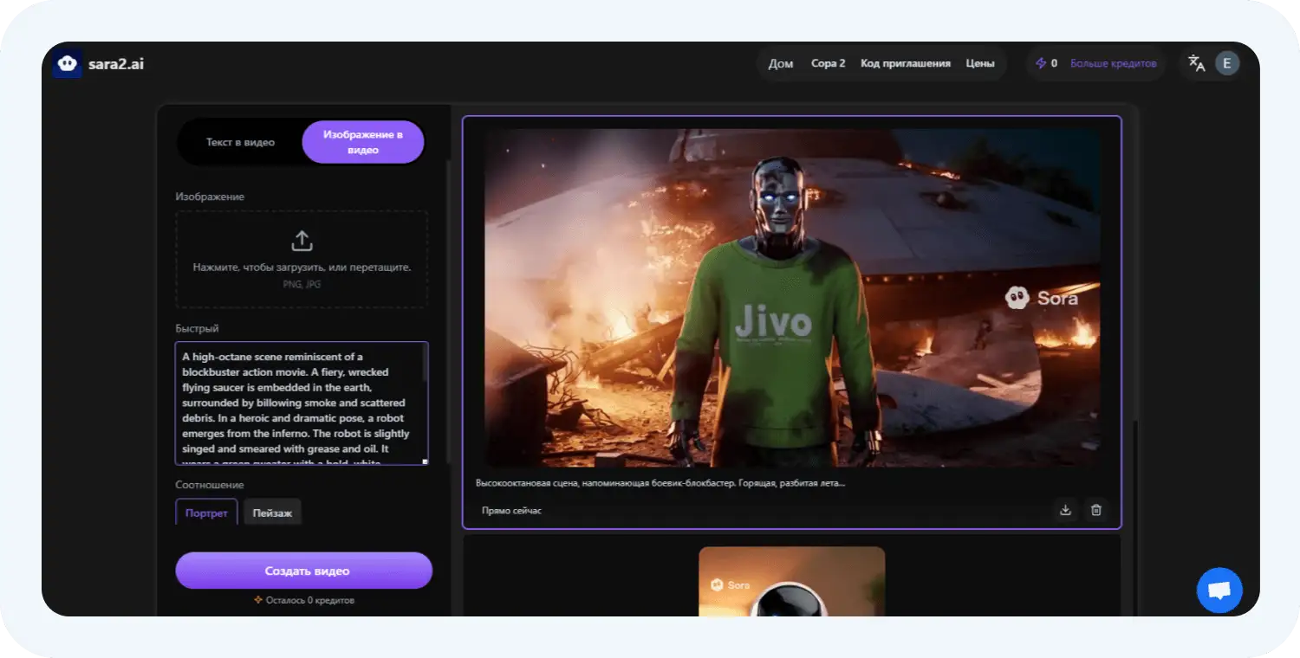Image resolution: width=1300 pixels, height=658 pixels.
Task: Click the sara2.ai robot logo icon
Action: pyautogui.click(x=67, y=64)
